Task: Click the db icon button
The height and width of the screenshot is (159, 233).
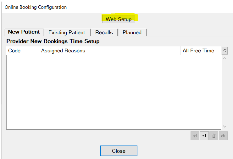Action: tap(223, 136)
